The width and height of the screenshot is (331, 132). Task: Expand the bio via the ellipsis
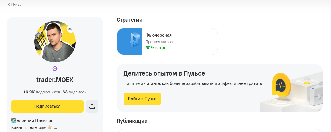[56, 127]
